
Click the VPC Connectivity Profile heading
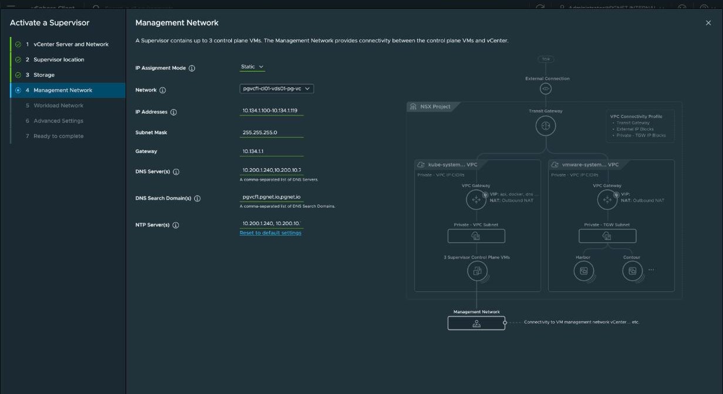[x=636, y=116]
